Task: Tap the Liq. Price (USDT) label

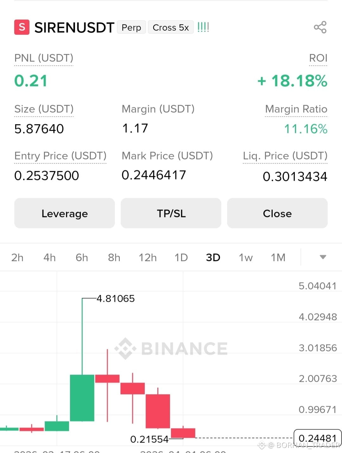Action: tap(285, 156)
